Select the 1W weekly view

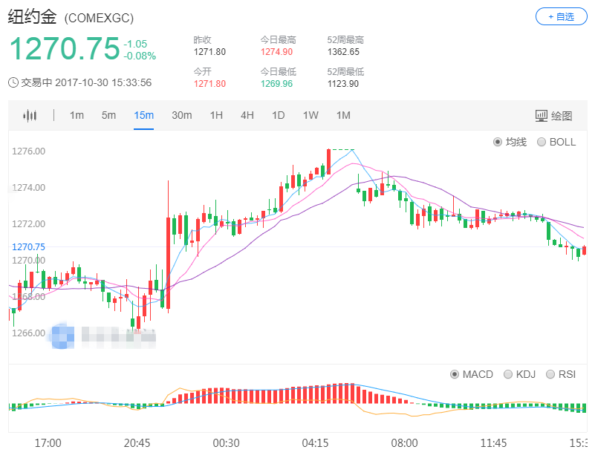[309, 115]
